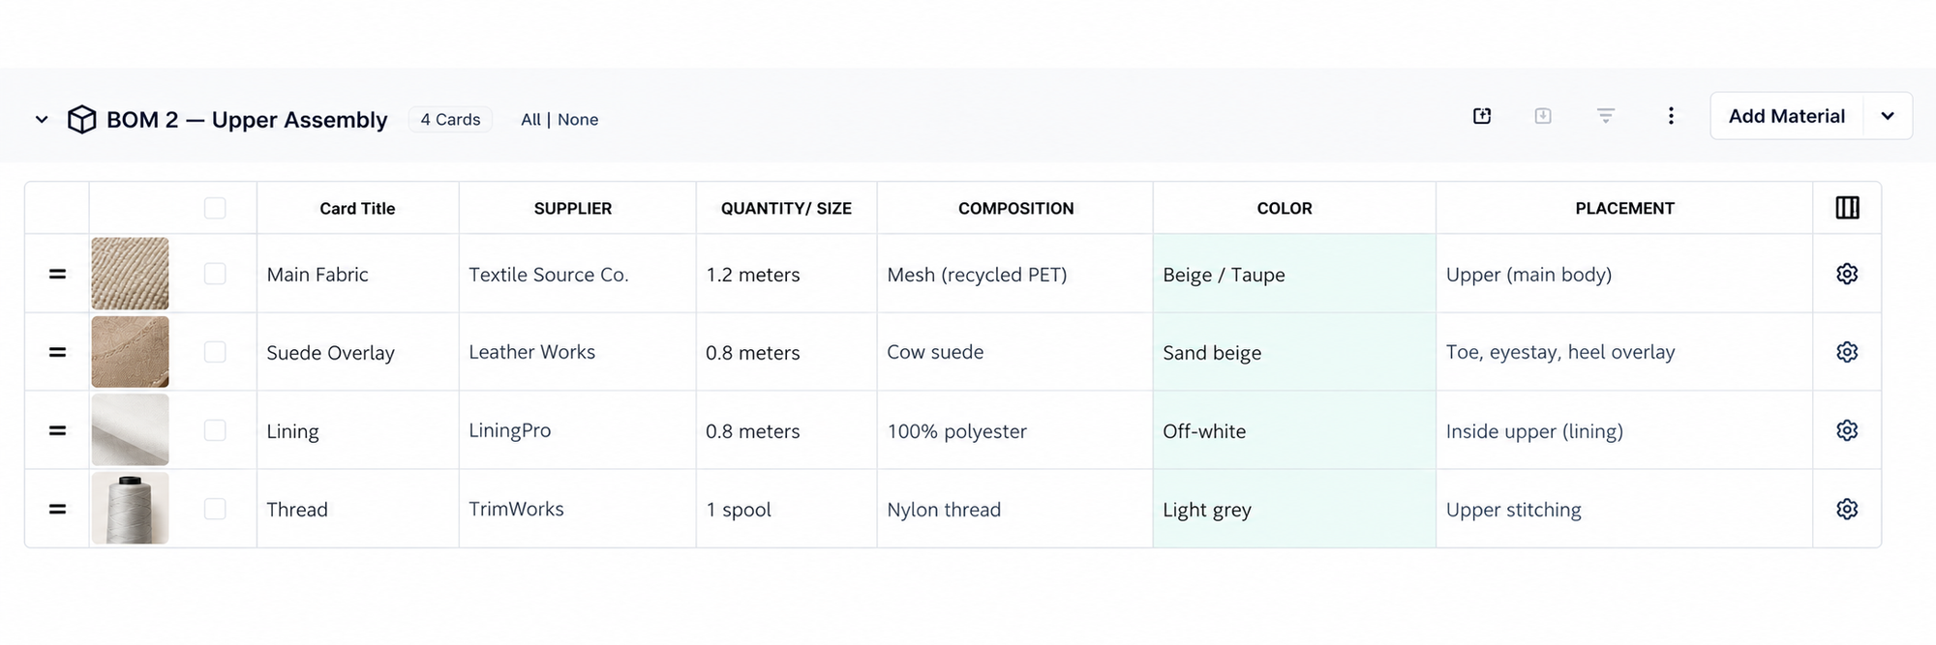
Task: Click the import card icon in toolbar
Action: (x=1482, y=116)
